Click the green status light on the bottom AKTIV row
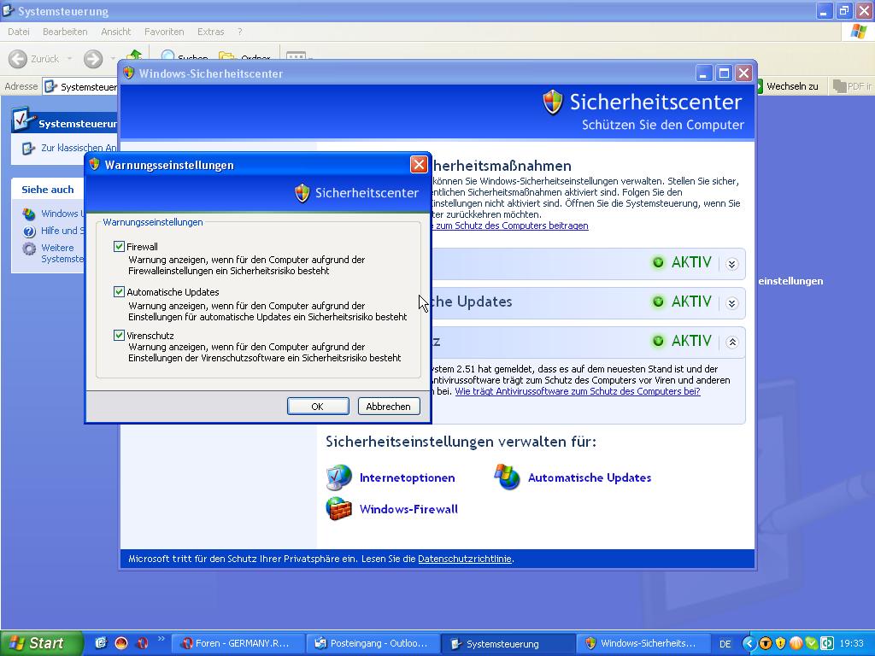The width and height of the screenshot is (875, 656). point(659,341)
